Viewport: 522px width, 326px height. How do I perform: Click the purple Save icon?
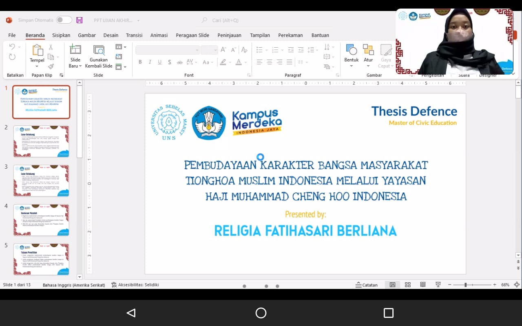pos(80,20)
